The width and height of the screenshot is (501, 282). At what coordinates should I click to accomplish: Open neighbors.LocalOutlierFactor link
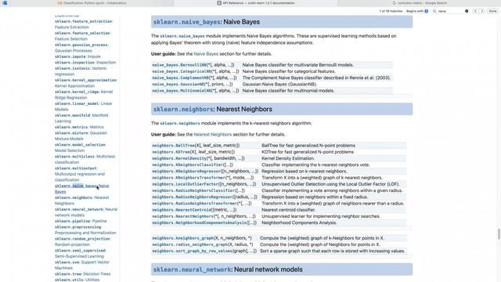[185, 184]
